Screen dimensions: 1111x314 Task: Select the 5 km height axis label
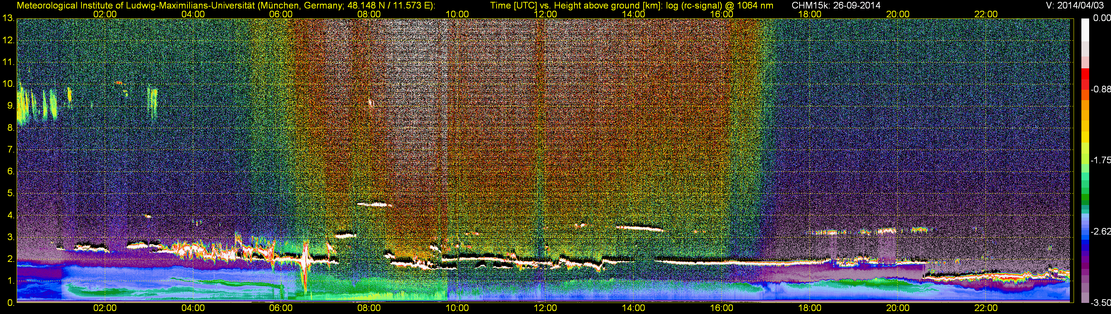point(10,193)
